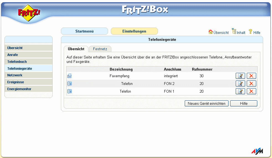Screen dimensions: 272x158
Task: Click the fax machine icon beside Faxempfang
Action: coord(70,76)
